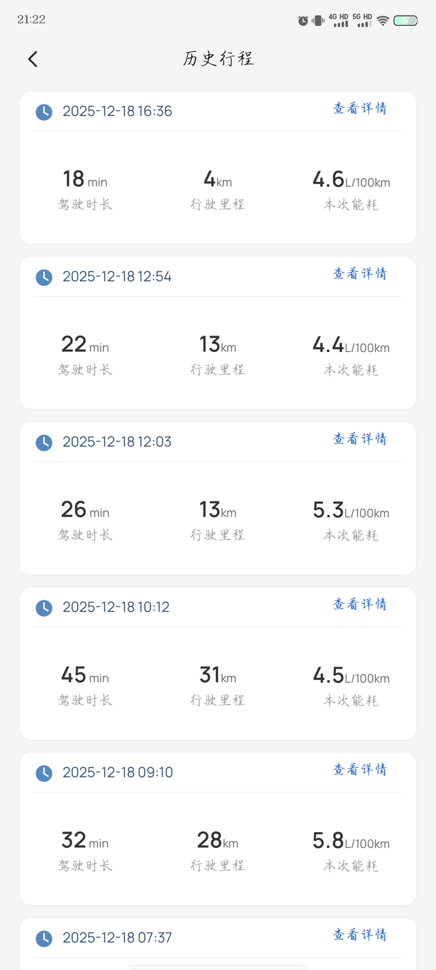Click the clock icon beside the 10:12 trip
The height and width of the screenshot is (970, 436).
pyautogui.click(x=44, y=607)
